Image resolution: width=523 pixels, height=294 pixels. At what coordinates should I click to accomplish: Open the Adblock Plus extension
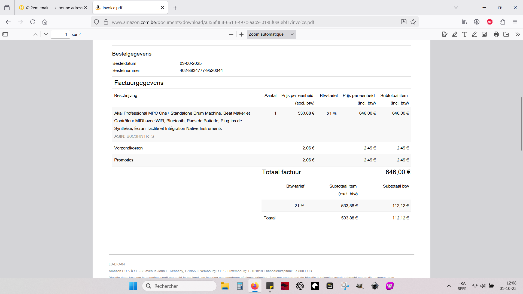(490, 22)
